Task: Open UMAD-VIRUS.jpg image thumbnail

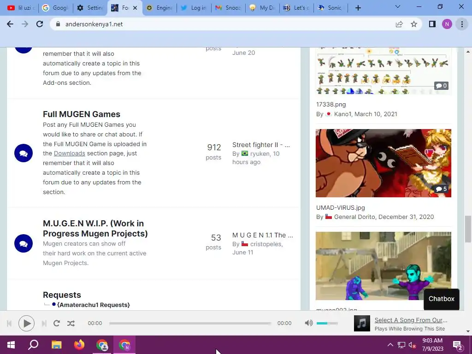Action: click(383, 163)
